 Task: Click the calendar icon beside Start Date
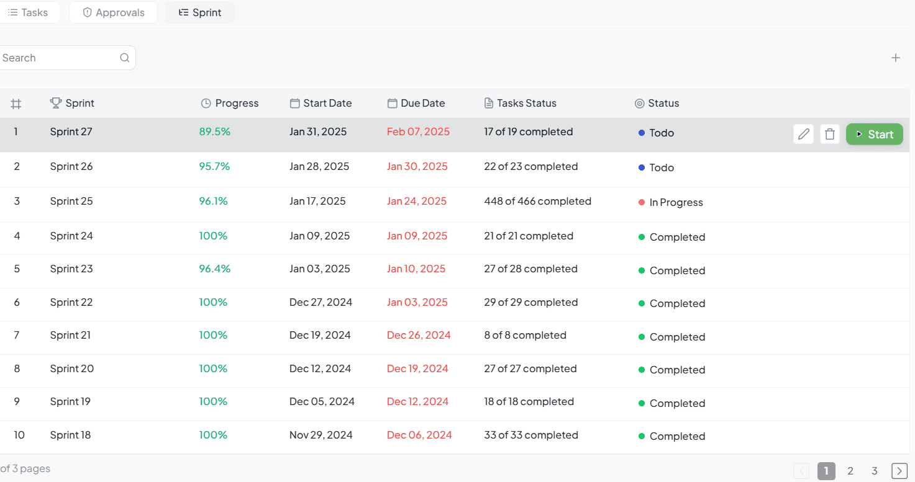294,104
